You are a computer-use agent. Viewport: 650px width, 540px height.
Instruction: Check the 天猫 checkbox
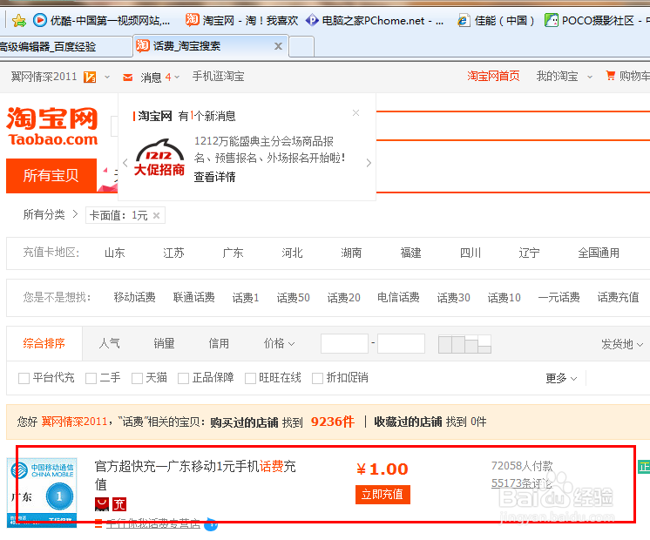click(x=137, y=378)
